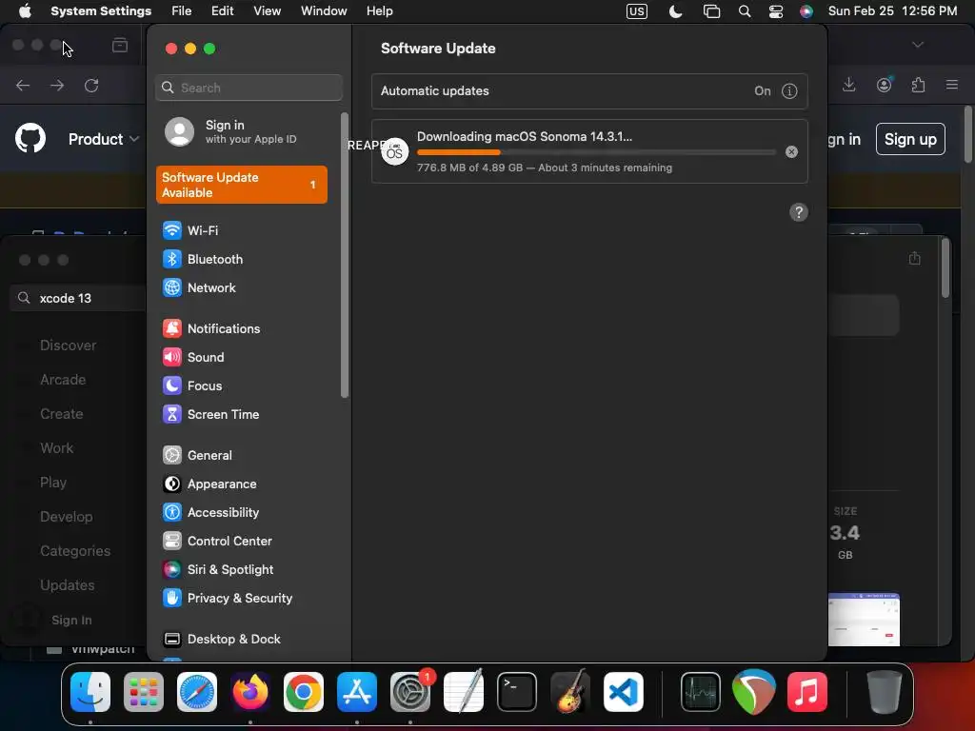Reload page in the browser window
The height and width of the screenshot is (731, 975).
pos(91,86)
